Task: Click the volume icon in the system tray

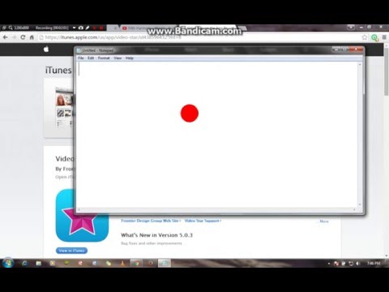Action: (358, 263)
